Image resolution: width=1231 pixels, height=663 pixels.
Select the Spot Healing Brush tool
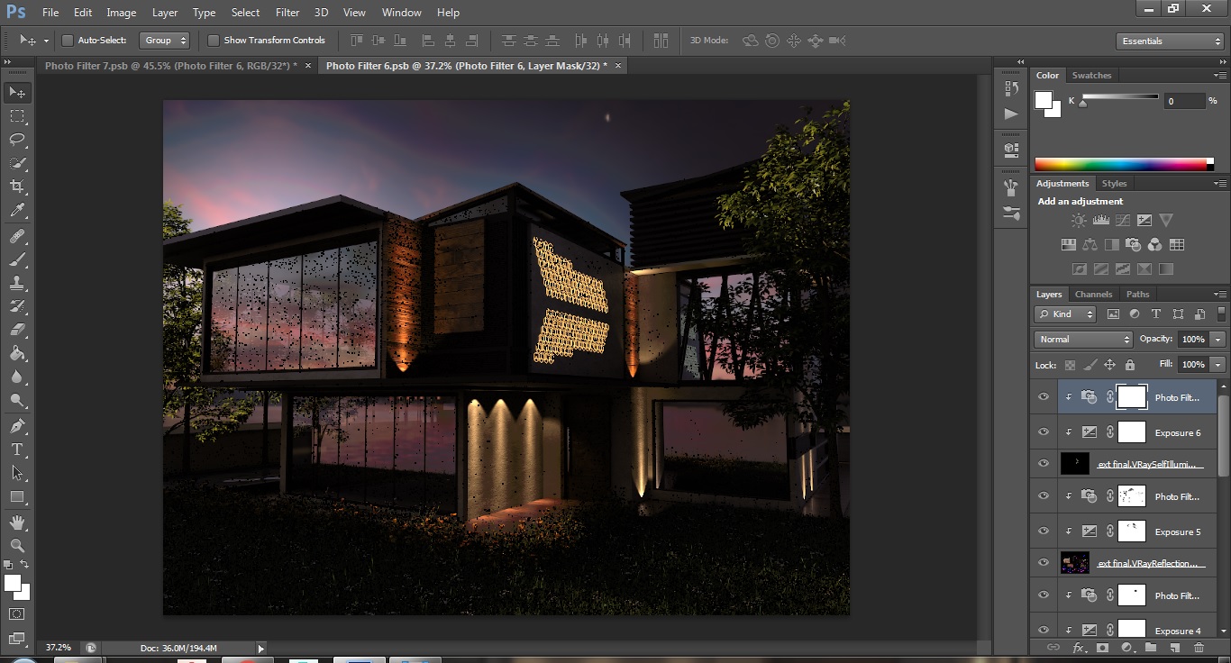click(17, 236)
